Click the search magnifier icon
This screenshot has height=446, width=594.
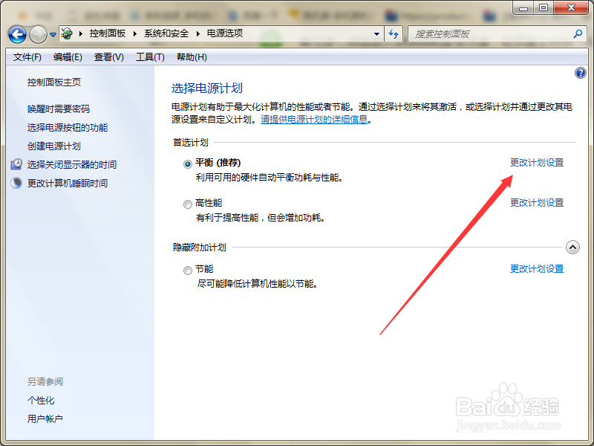point(577,33)
